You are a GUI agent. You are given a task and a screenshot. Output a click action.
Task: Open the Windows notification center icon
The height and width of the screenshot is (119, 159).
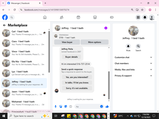(154, 116)
